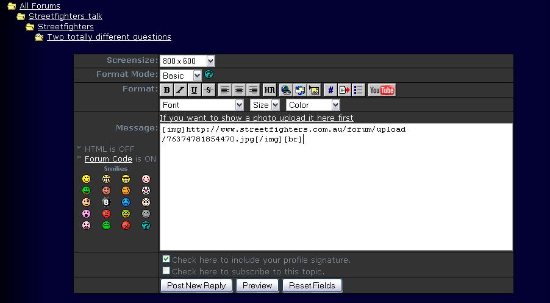550x303 pixels.
Task: Go to All Forums breadcrumb
Action: pyautogui.click(x=40, y=5)
